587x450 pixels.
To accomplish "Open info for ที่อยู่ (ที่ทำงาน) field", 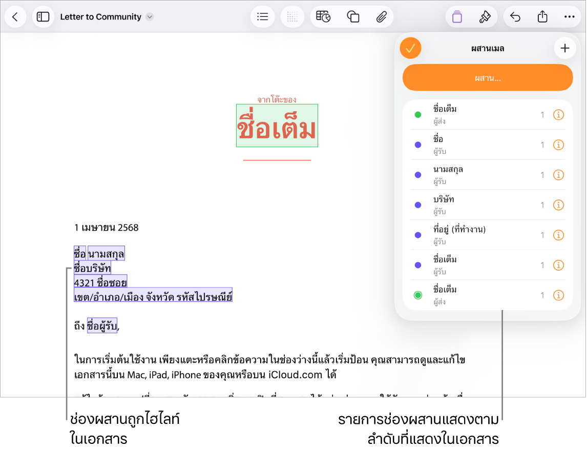I will click(558, 235).
